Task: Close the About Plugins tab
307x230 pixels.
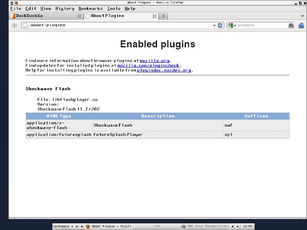Action: coord(154,16)
